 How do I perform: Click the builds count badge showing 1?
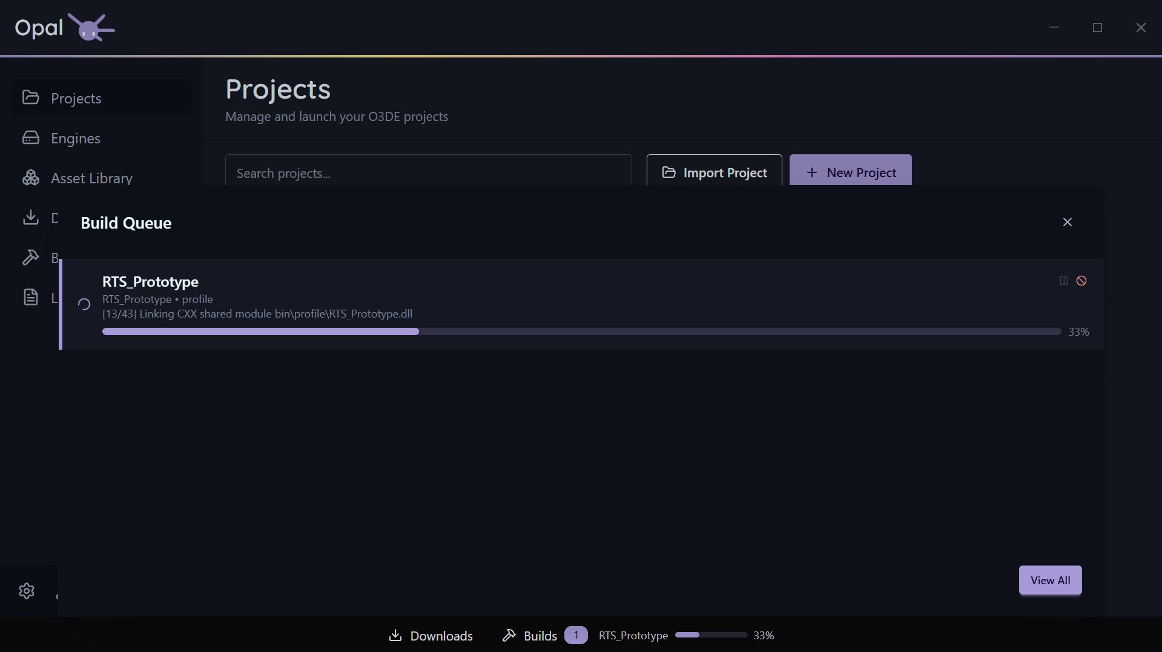pyautogui.click(x=576, y=635)
